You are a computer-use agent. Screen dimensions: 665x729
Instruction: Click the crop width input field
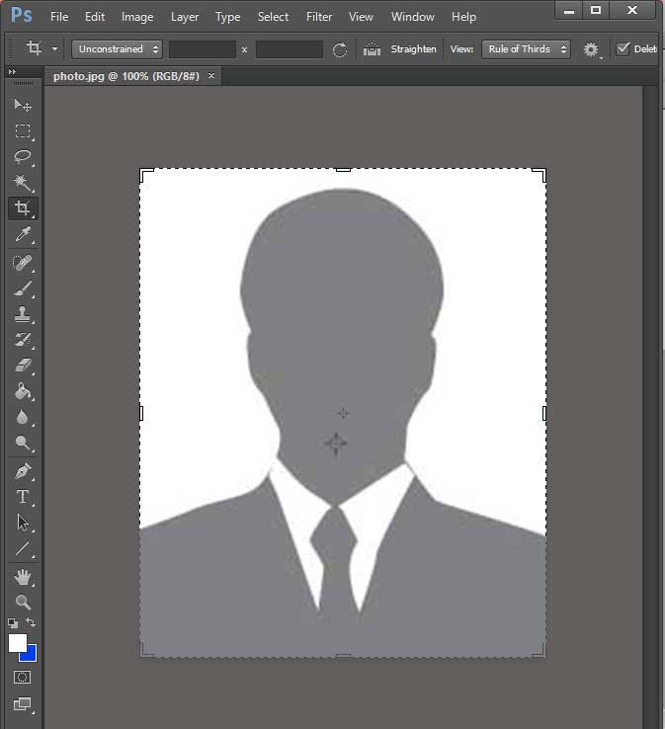click(x=203, y=49)
